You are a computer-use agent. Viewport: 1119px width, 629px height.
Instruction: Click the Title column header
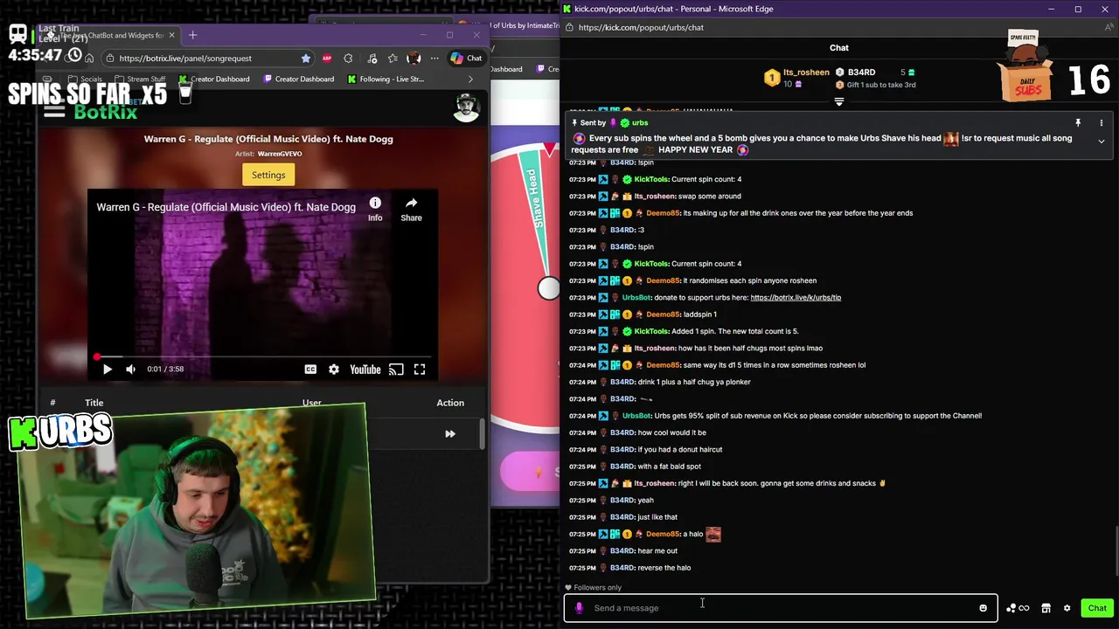tap(94, 403)
